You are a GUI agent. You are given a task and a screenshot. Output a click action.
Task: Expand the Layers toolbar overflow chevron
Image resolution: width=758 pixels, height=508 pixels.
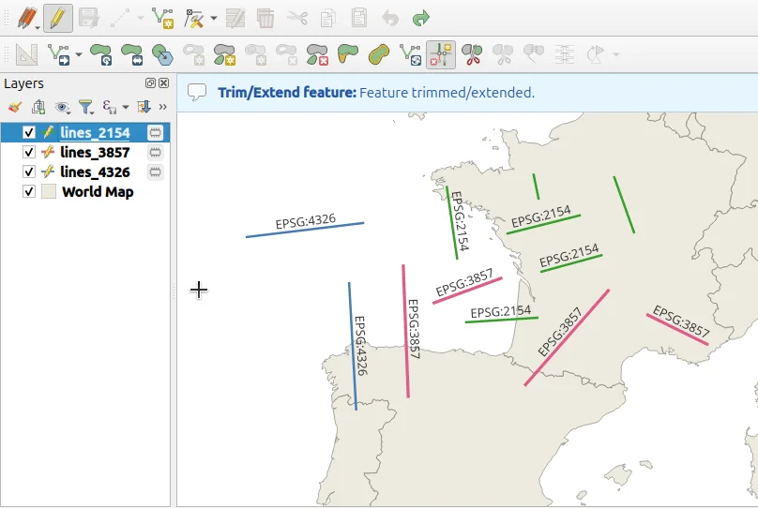pos(162,107)
